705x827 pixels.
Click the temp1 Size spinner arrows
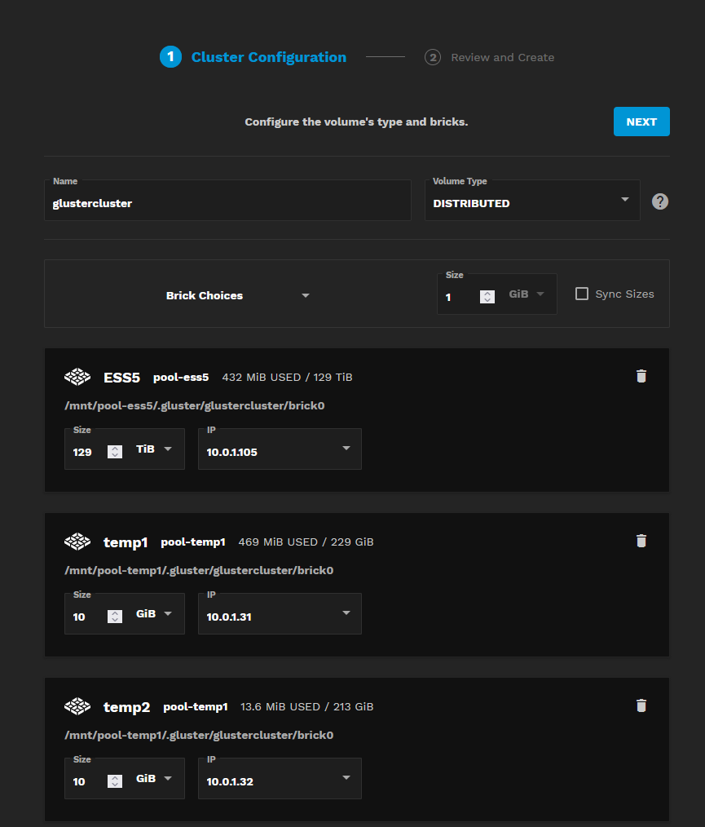(x=115, y=617)
